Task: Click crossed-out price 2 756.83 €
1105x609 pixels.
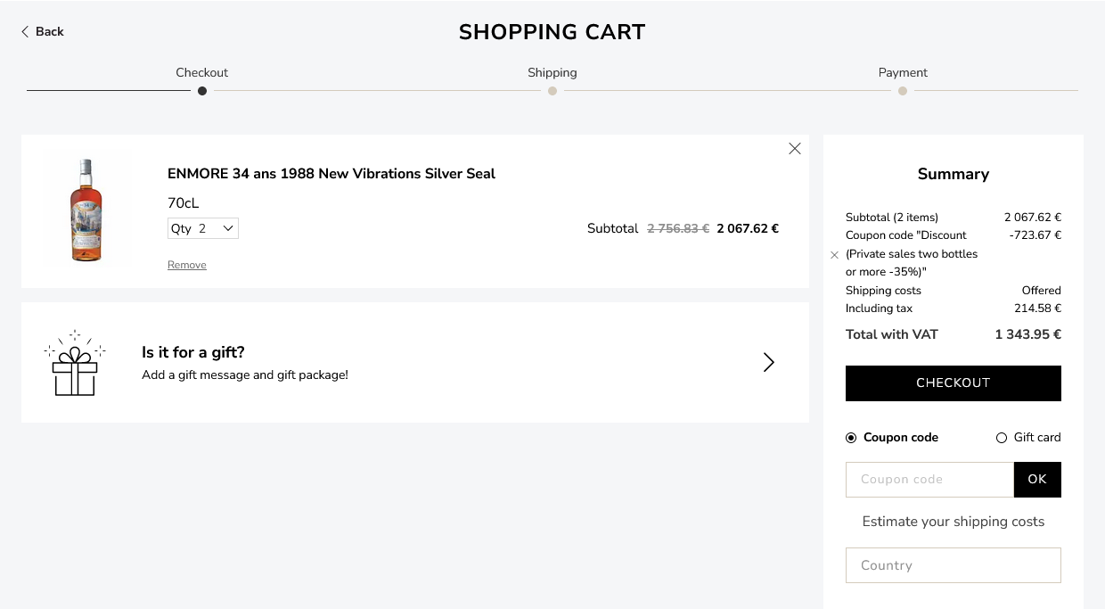Action: pos(678,228)
